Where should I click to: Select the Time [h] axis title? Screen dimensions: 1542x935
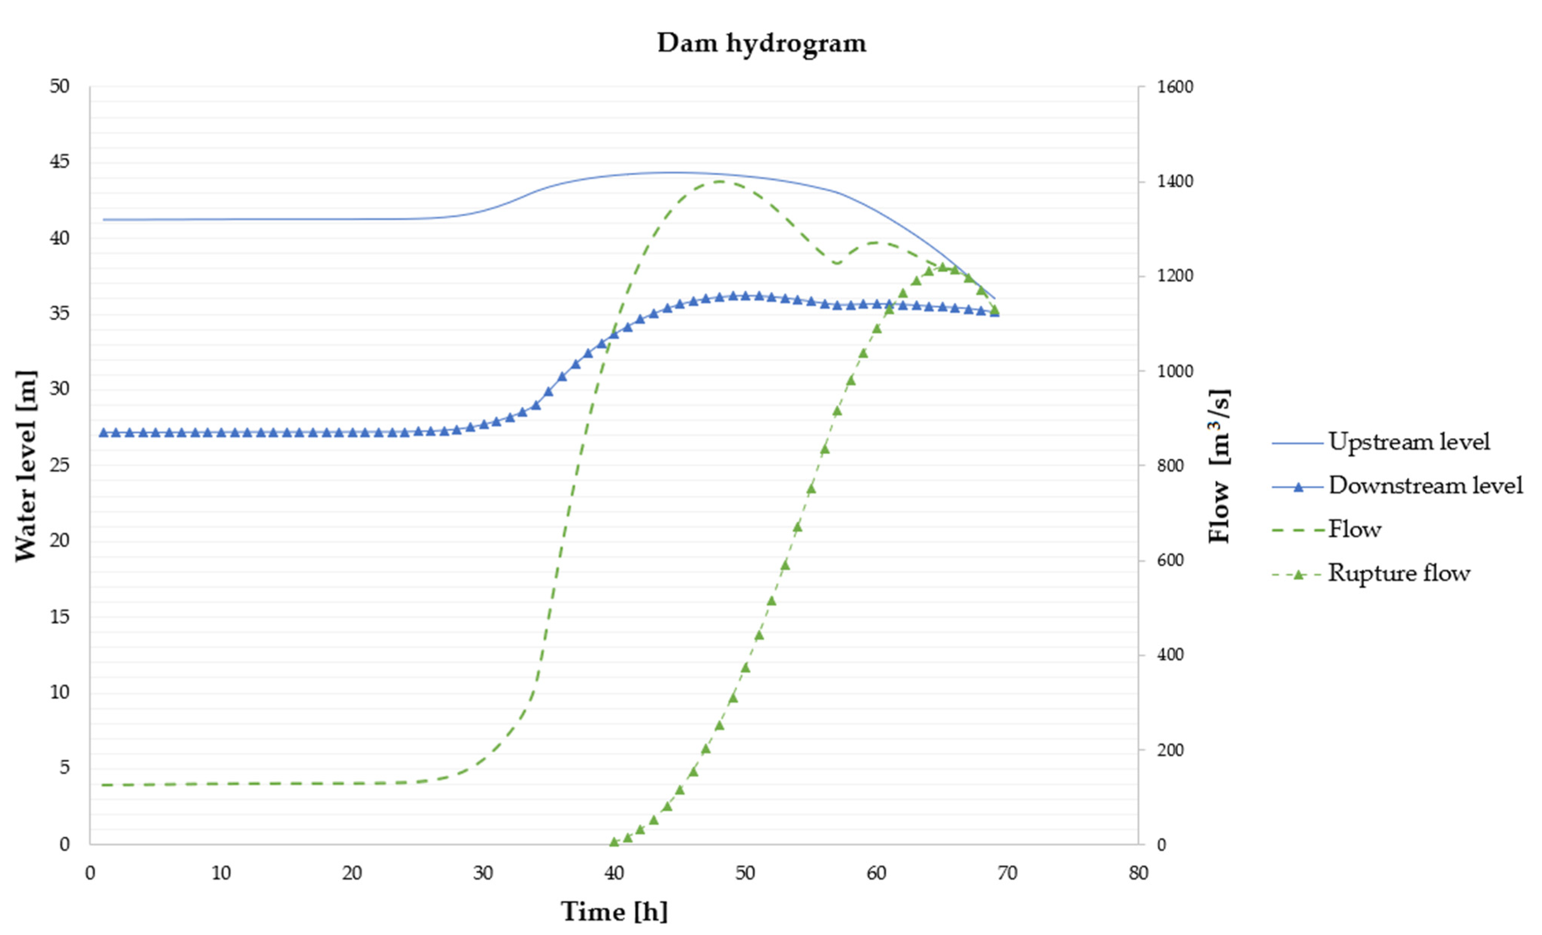coord(614,911)
